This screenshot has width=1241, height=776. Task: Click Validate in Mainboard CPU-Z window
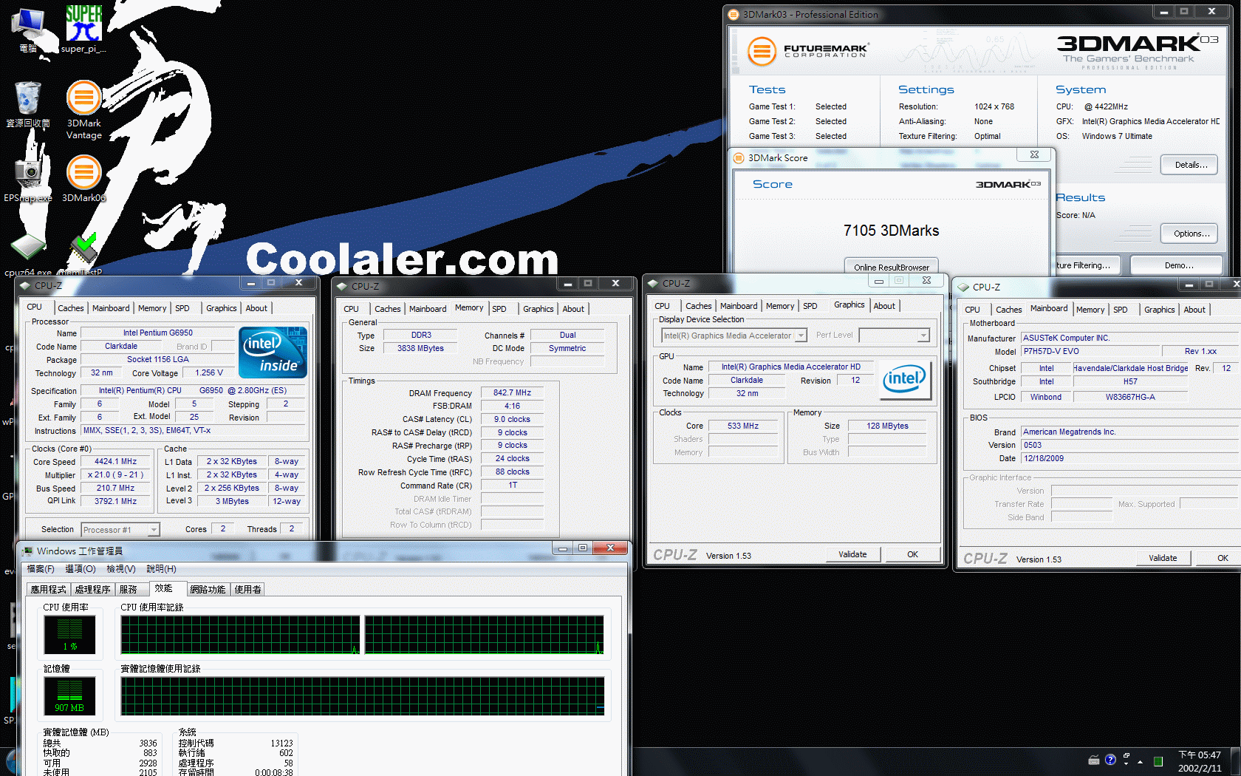[x=1163, y=558]
